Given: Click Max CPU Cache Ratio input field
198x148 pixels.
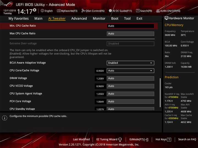Looking at the screenshot, I should (x=130, y=34).
